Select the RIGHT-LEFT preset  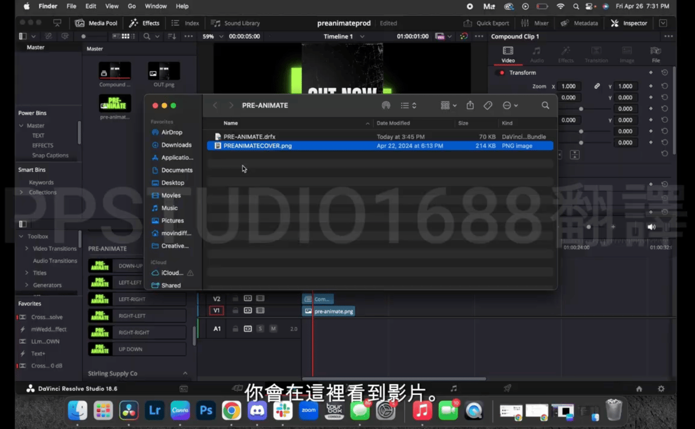click(x=137, y=316)
